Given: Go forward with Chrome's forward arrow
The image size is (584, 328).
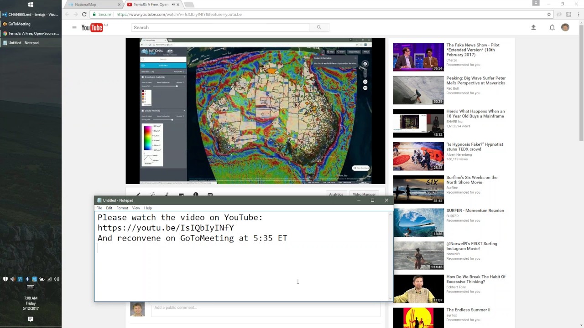Looking at the screenshot, I should tap(76, 14).
